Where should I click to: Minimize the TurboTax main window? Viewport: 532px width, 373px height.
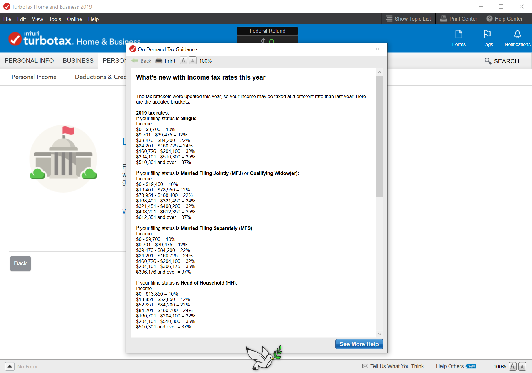tap(481, 6)
